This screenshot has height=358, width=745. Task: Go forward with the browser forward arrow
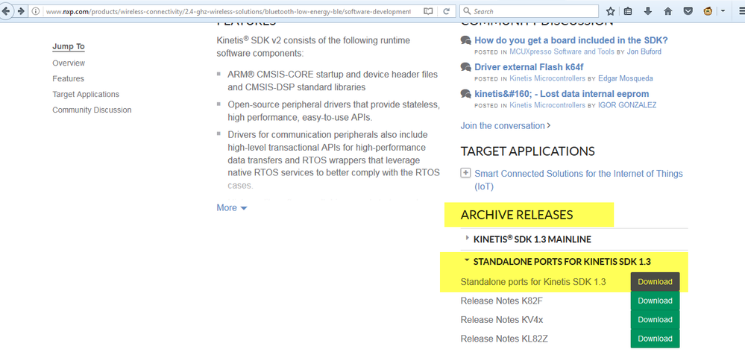click(x=20, y=11)
